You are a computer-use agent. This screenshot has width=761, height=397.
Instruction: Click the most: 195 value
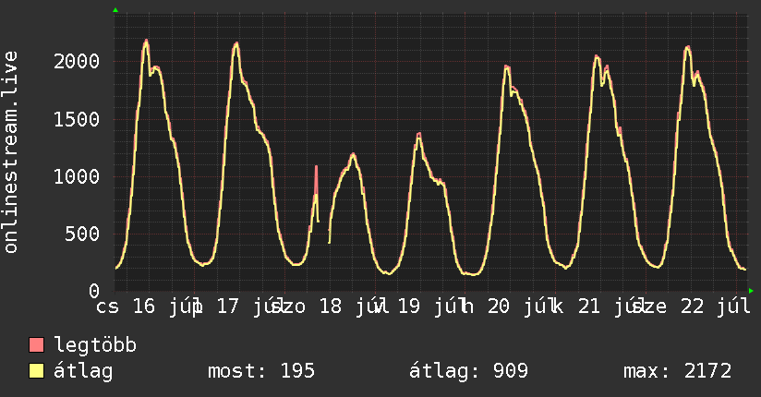(x=261, y=371)
